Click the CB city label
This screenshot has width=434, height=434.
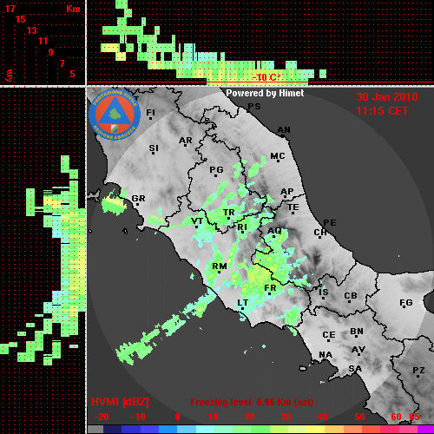(x=351, y=296)
